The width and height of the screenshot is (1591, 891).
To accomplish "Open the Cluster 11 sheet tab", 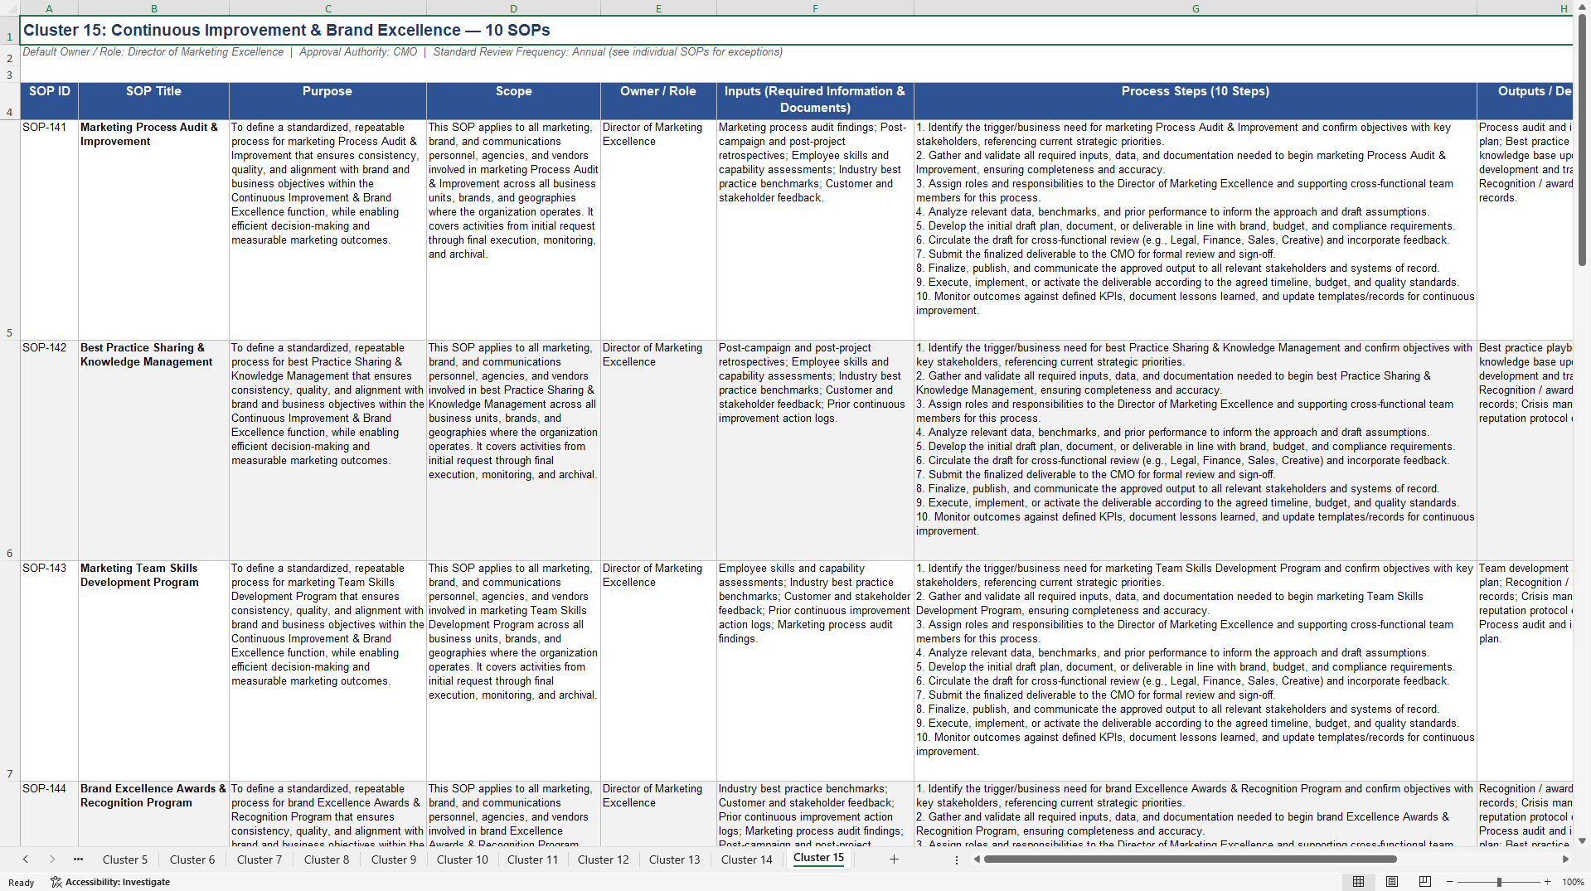I will (533, 860).
